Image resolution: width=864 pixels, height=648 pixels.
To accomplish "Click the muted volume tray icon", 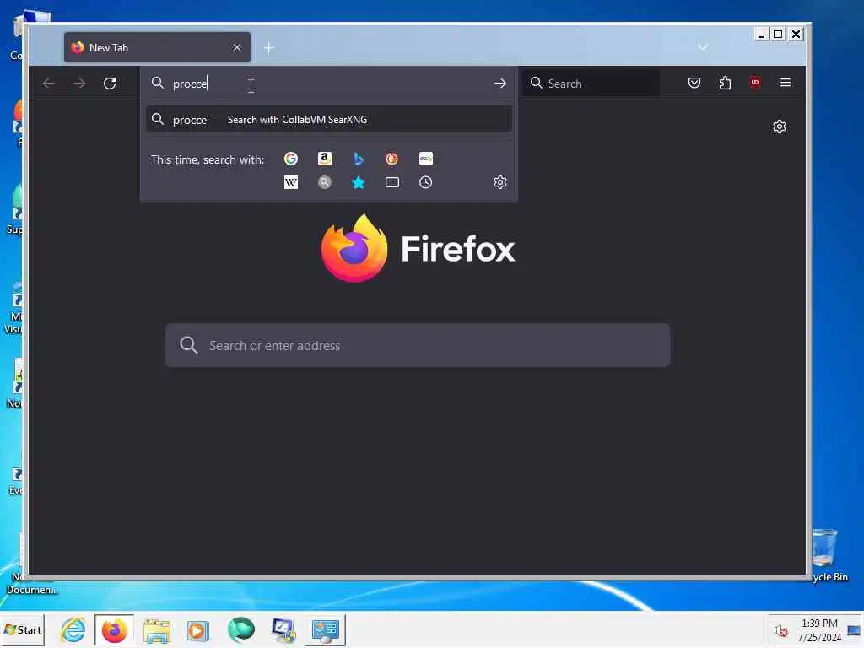I will pos(780,630).
